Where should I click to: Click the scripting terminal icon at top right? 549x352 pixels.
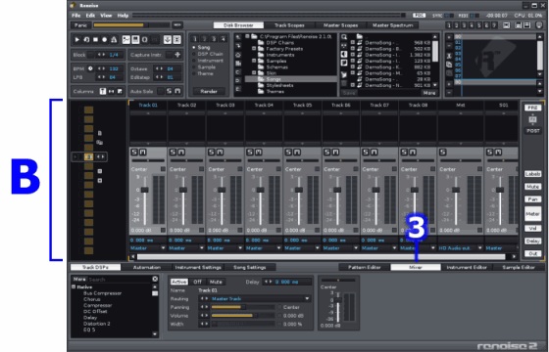pos(539,25)
